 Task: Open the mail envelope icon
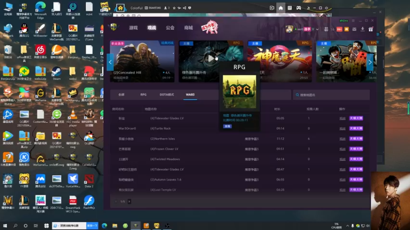(x=354, y=29)
